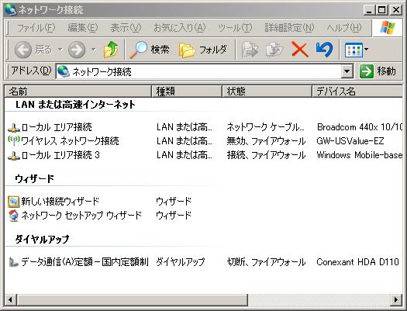Screen dimensions: 407x311
Task: Open the ヘルプ(H) menu
Action: (344, 27)
